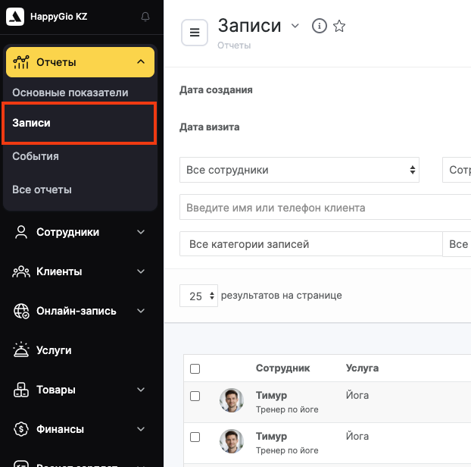471x467 pixels.
Task: Collapse the Отчеты menu section
Action: [x=141, y=62]
